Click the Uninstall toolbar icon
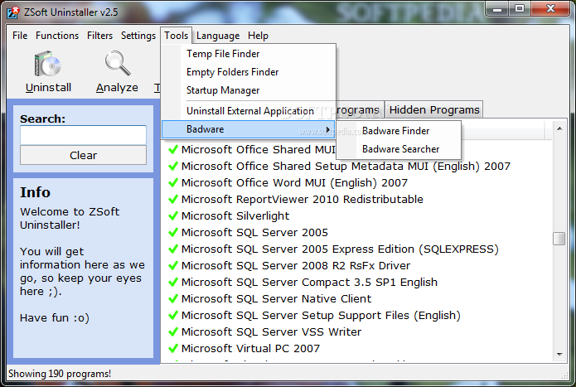The width and height of the screenshot is (576, 387). [48, 64]
